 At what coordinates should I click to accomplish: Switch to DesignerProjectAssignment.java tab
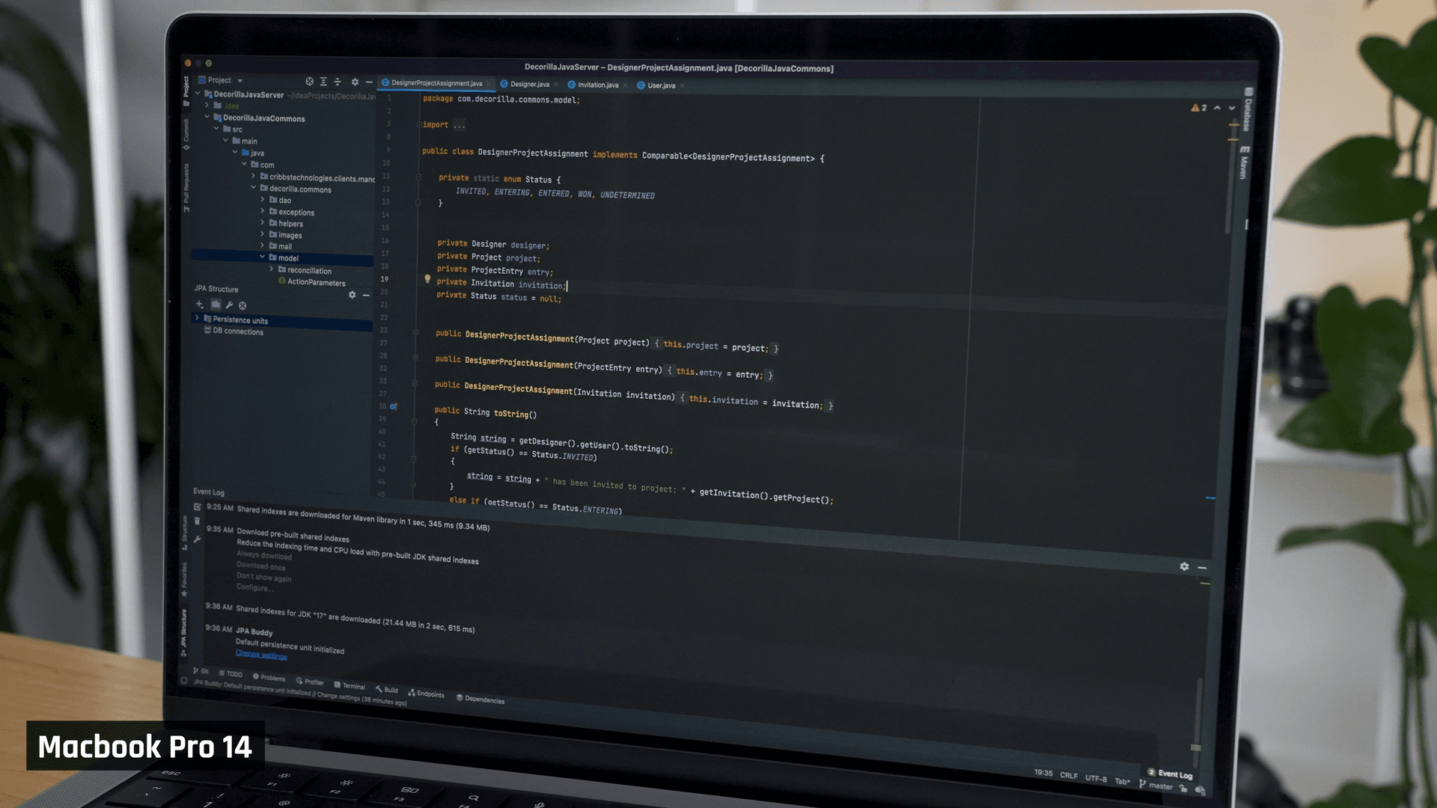coord(437,83)
